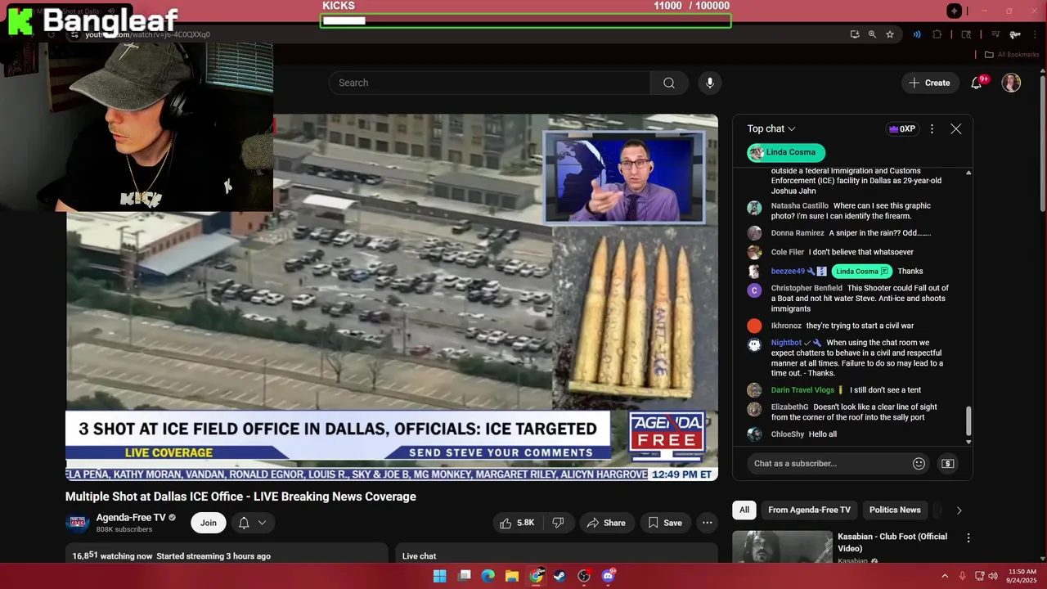The height and width of the screenshot is (589, 1047).
Task: Open the video more actions ellipsis
Action: 708,523
